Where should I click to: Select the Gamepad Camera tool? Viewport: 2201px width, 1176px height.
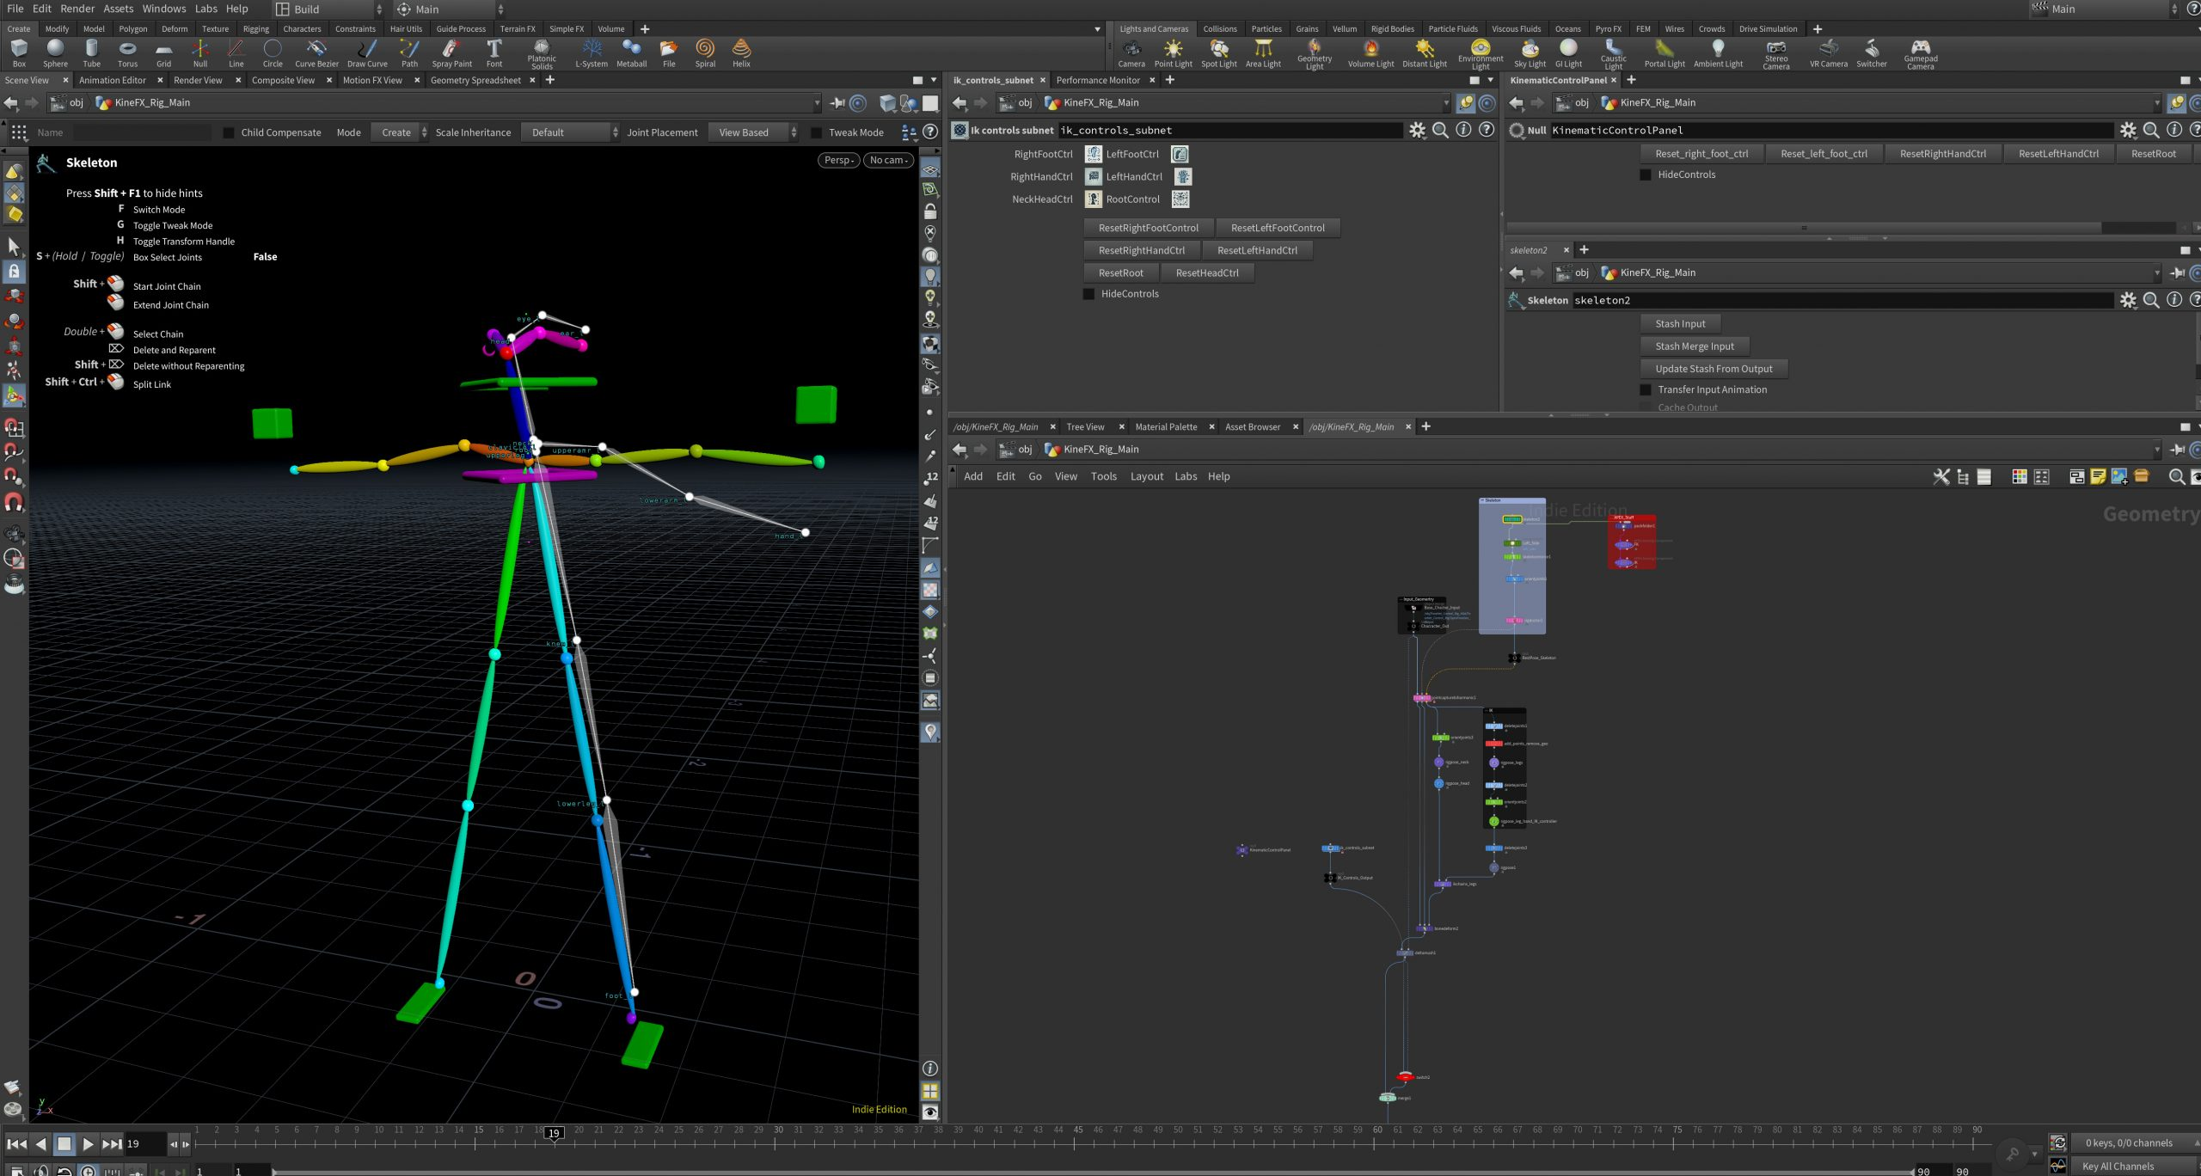(1920, 52)
